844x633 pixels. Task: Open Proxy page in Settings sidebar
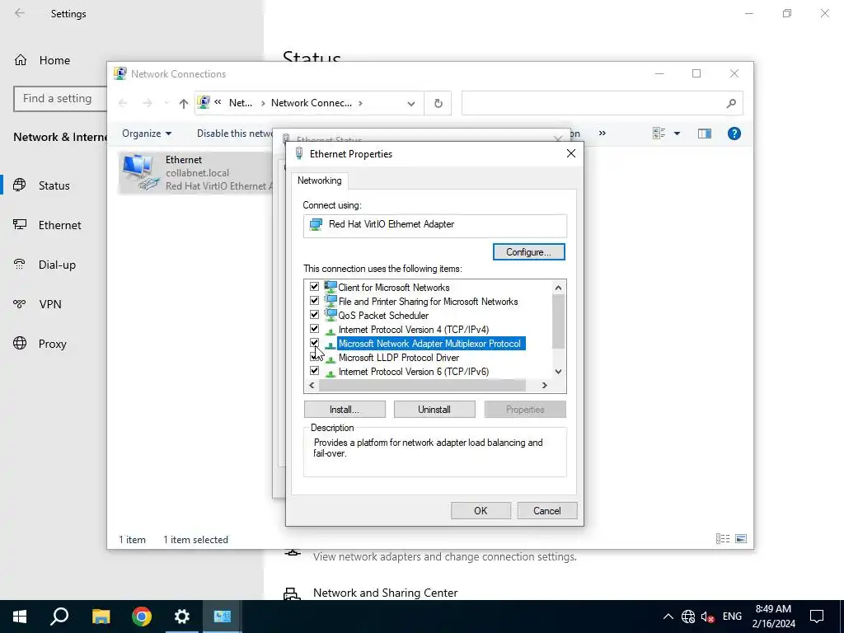54,344
